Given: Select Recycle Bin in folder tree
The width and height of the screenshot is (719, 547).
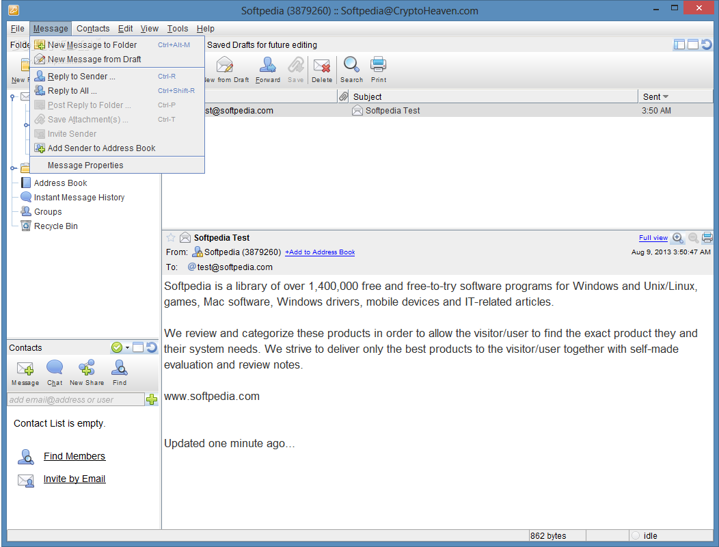Looking at the screenshot, I should (49, 226).
